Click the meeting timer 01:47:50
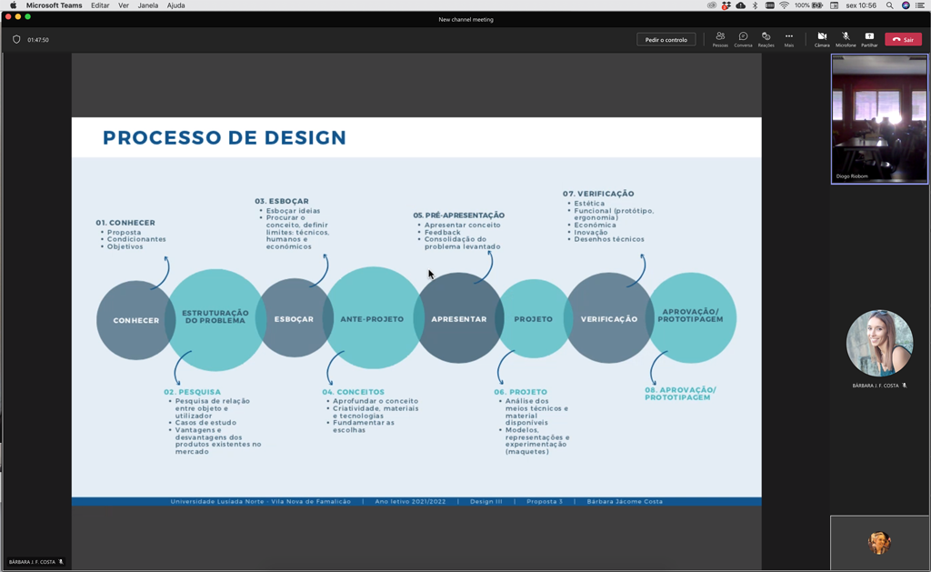Screen dimensions: 931x572 pyautogui.click(x=38, y=40)
